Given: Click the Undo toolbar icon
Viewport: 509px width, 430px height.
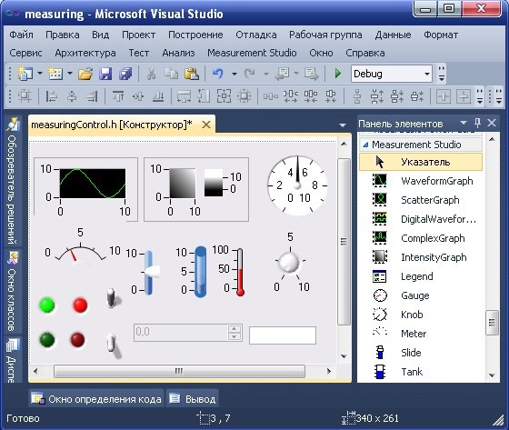Looking at the screenshot, I should pyautogui.click(x=217, y=74).
